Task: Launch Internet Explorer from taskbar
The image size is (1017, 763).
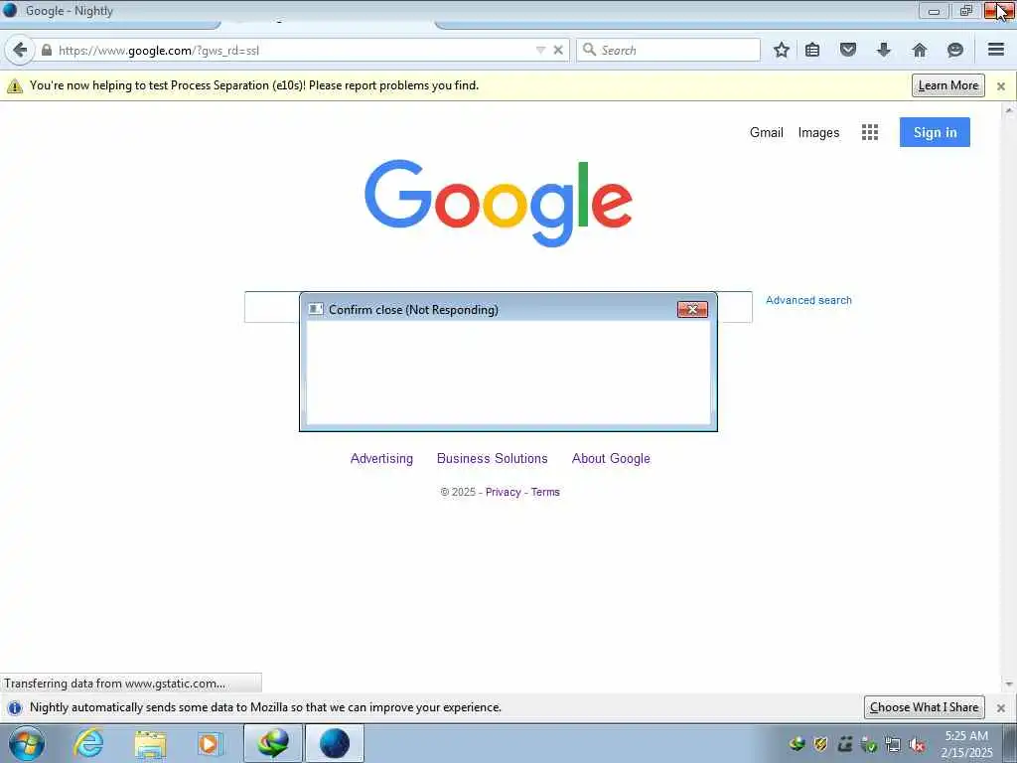Action: point(88,743)
